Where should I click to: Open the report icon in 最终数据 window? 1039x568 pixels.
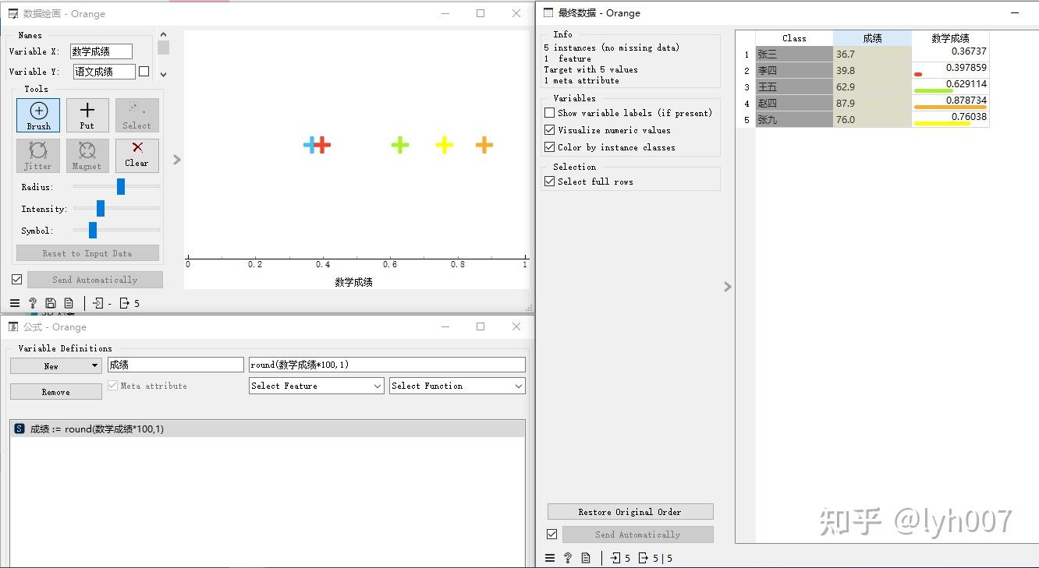click(x=586, y=558)
